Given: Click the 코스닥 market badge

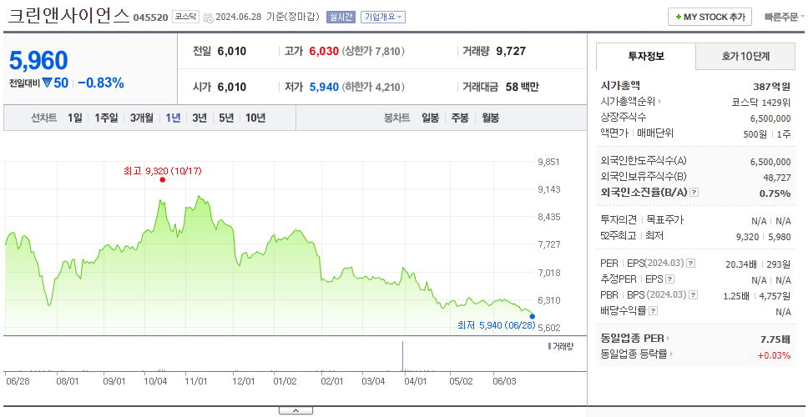Looking at the screenshot, I should [185, 17].
